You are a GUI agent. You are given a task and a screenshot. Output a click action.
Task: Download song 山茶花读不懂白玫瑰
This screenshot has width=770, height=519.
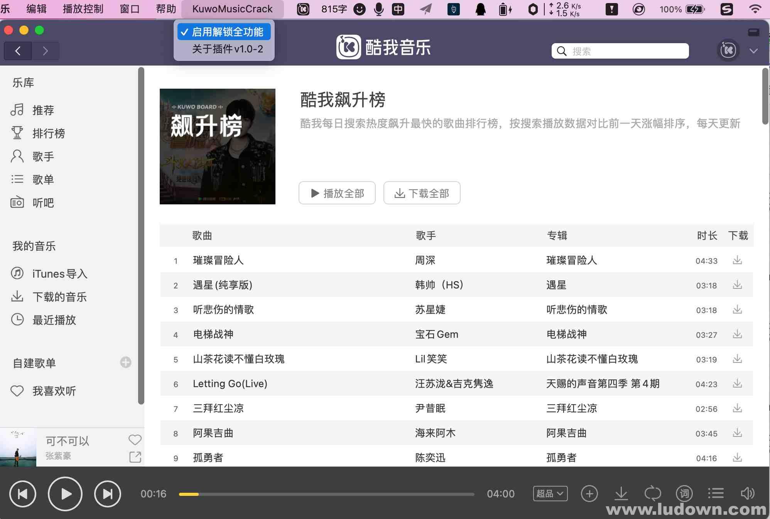(x=737, y=359)
